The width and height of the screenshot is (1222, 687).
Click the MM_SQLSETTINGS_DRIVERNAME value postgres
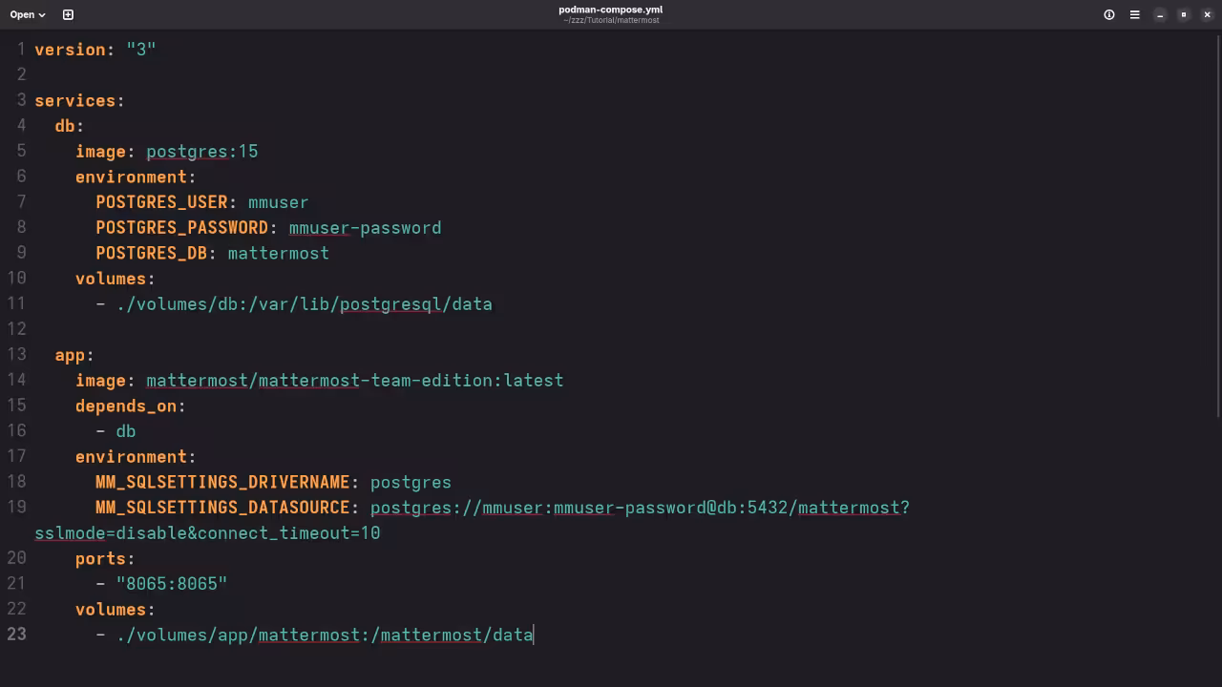pos(411,482)
